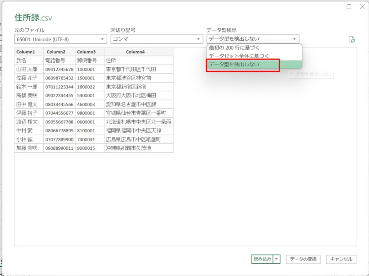
Task: Click phone number 09088990011
Action: click(59, 148)
